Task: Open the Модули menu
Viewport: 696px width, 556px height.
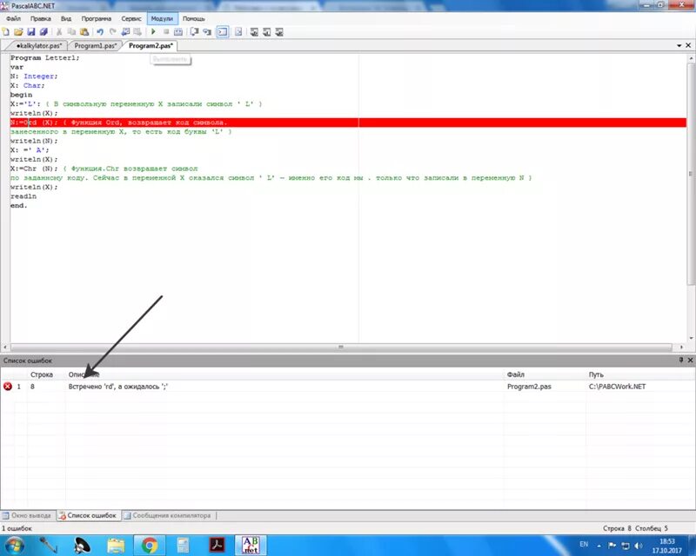Action: point(162,18)
